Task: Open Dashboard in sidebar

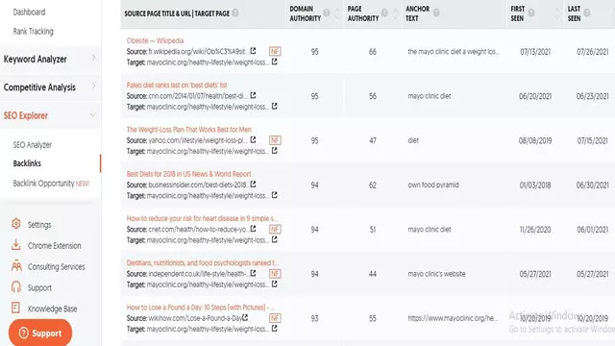Action: click(29, 12)
